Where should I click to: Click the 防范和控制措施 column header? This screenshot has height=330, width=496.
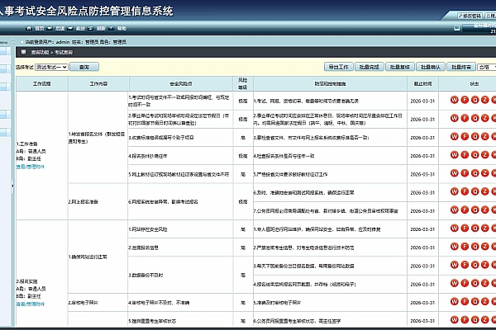click(x=330, y=83)
